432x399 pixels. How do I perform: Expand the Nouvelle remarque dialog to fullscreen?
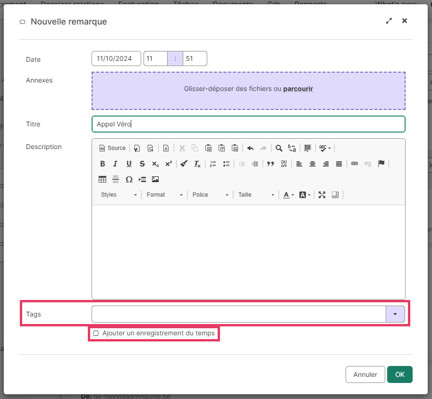(389, 21)
